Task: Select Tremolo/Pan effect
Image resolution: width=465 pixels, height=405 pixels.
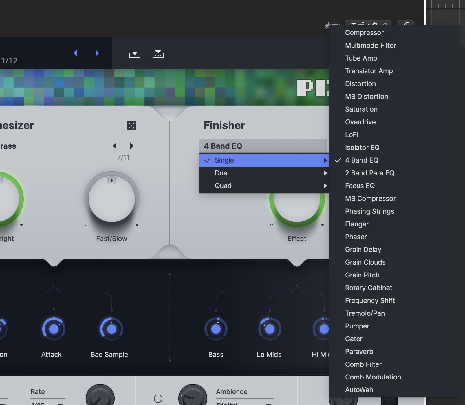Action: click(x=395, y=313)
